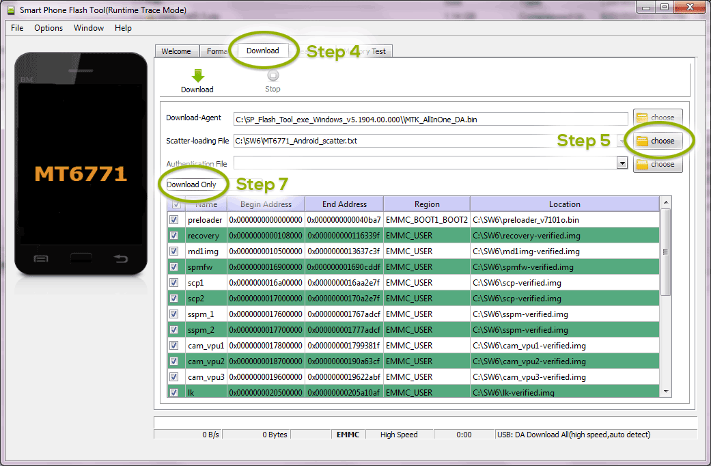The height and width of the screenshot is (466, 711).
Task: Click the scp2 partition name
Action: pos(206,298)
